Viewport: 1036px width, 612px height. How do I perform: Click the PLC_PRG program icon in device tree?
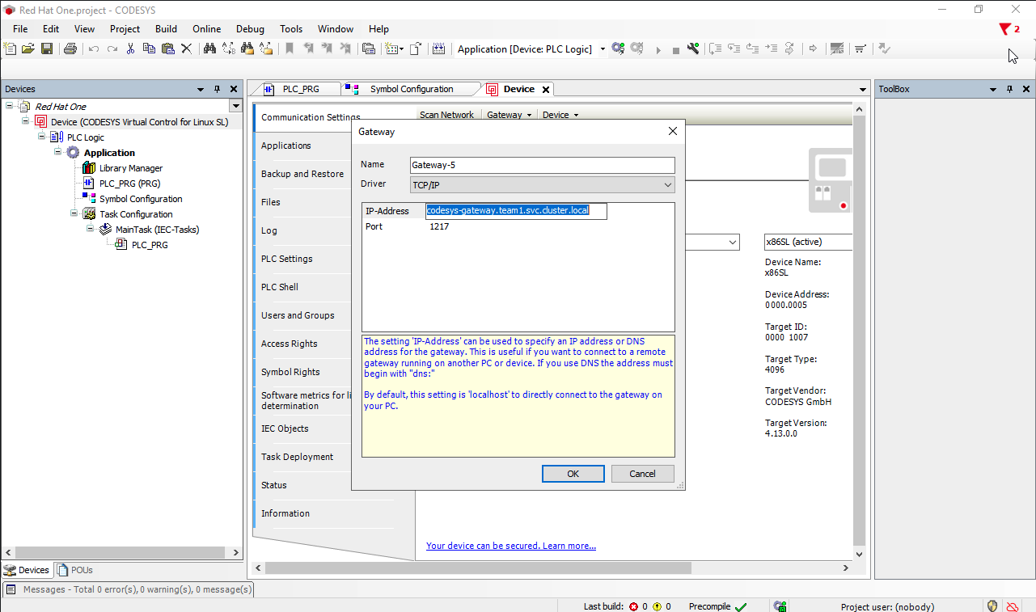click(89, 184)
